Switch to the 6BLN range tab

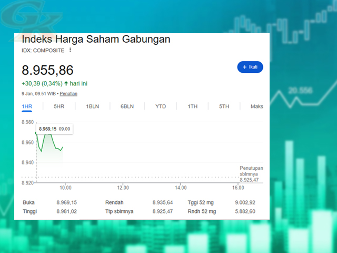pos(127,106)
